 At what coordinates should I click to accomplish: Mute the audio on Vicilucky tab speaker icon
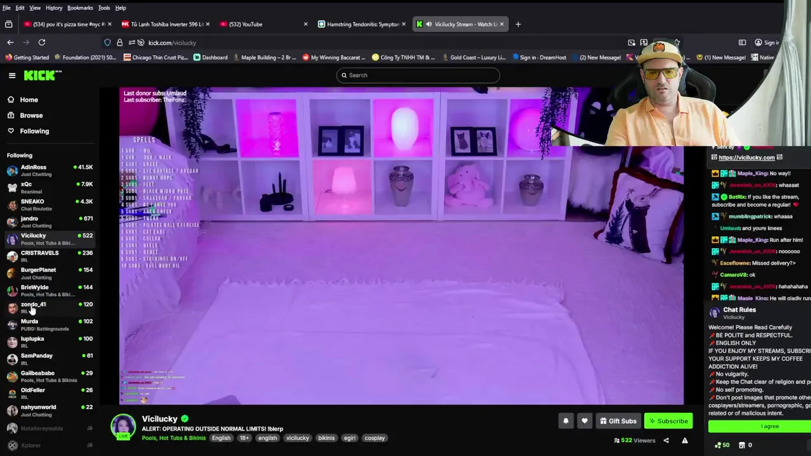click(x=428, y=24)
